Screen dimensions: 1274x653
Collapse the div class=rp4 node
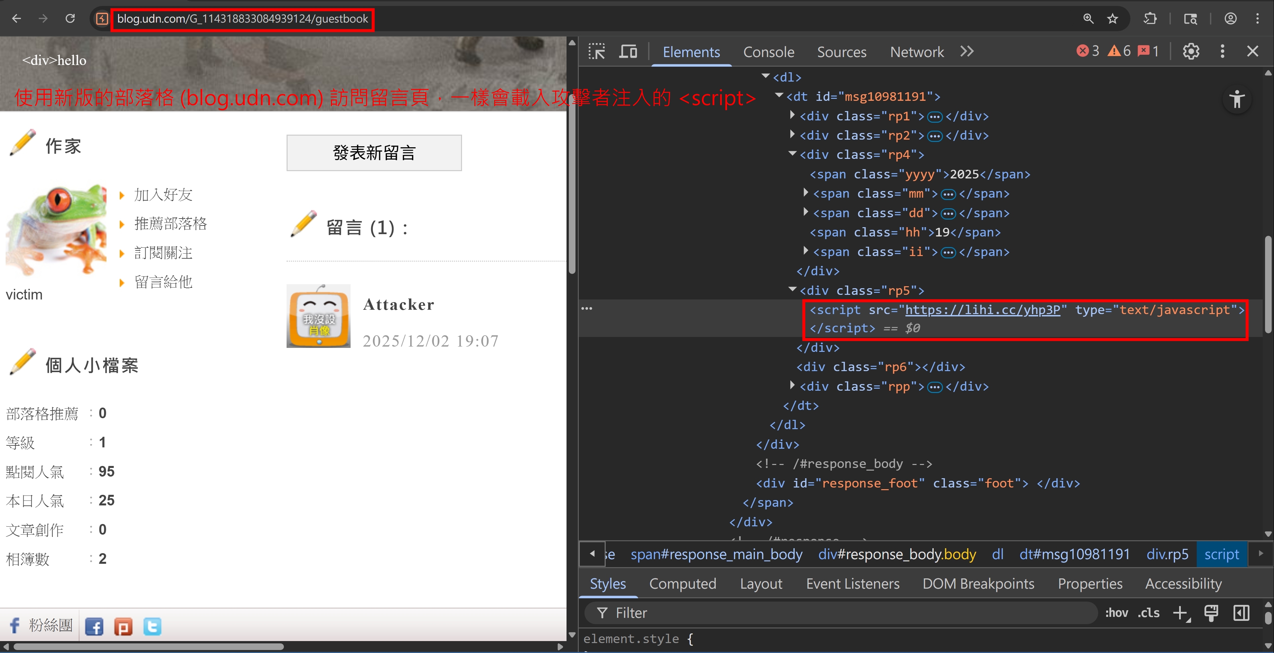pos(792,153)
